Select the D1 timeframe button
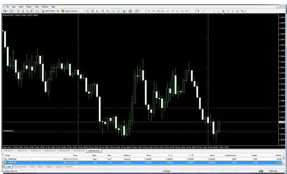 click(x=177, y=11)
